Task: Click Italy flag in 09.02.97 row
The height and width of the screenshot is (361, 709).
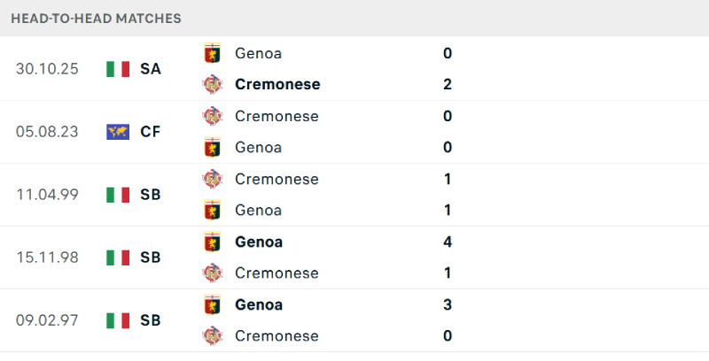Action: [x=117, y=320]
